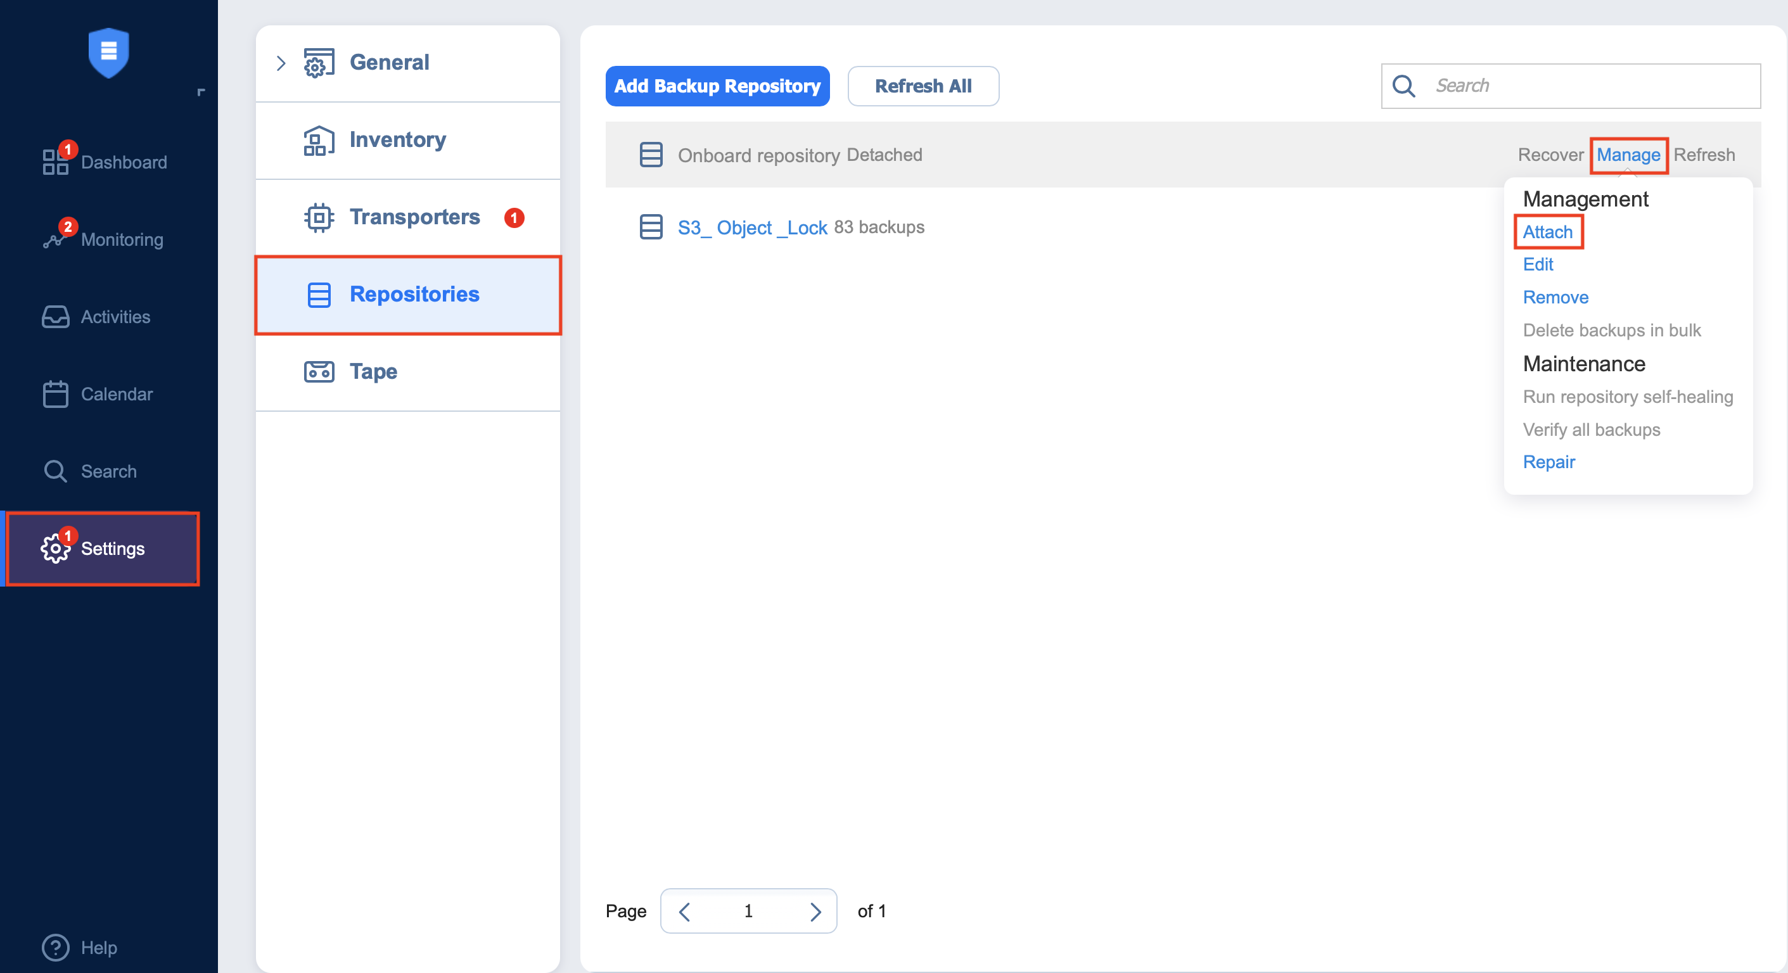Choose Remove in Management menu
The image size is (1788, 973).
pyautogui.click(x=1555, y=297)
